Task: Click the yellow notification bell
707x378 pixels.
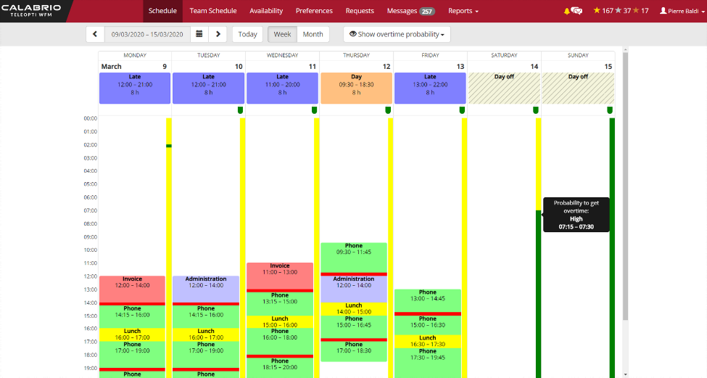Action: pyautogui.click(x=567, y=11)
